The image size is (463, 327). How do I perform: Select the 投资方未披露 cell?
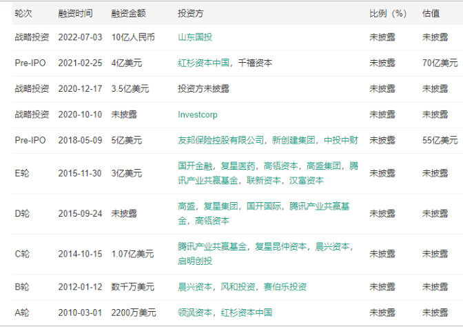coord(203,89)
